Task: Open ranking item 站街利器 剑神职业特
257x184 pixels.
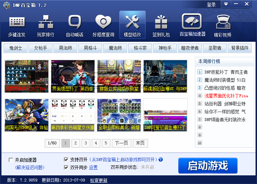Action: pos(225,104)
